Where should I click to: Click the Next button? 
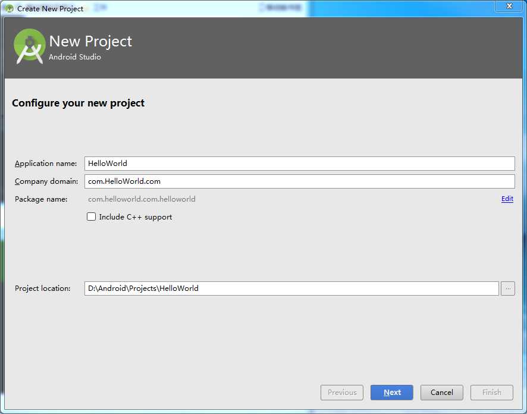point(392,393)
